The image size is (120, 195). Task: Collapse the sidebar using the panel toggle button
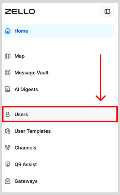coord(107,11)
